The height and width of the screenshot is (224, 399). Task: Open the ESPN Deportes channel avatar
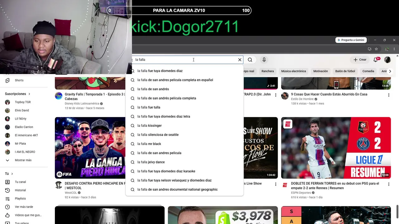click(285, 185)
